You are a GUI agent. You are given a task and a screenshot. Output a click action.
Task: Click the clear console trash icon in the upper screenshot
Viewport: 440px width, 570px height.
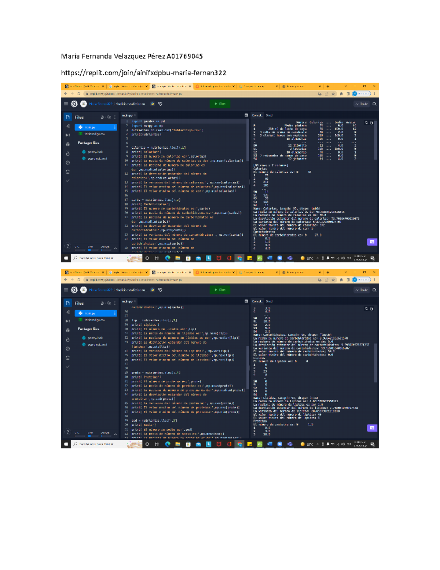click(x=371, y=123)
